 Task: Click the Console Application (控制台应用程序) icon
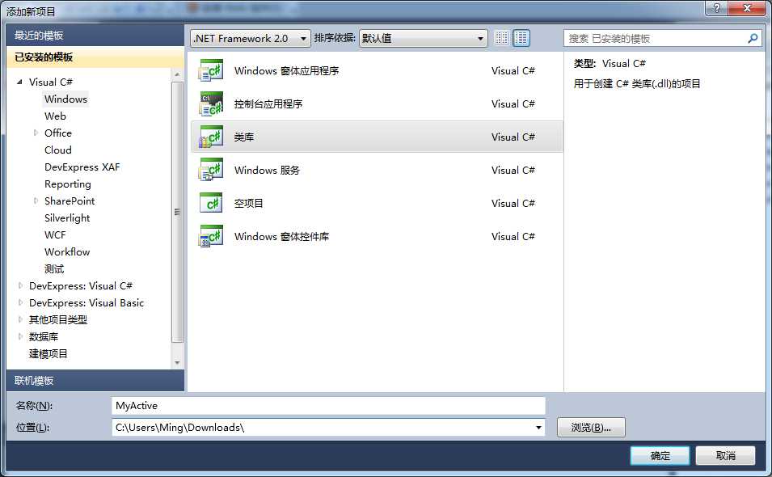211,103
